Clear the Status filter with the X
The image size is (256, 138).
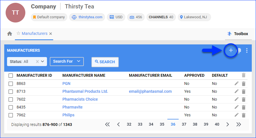point(37,62)
